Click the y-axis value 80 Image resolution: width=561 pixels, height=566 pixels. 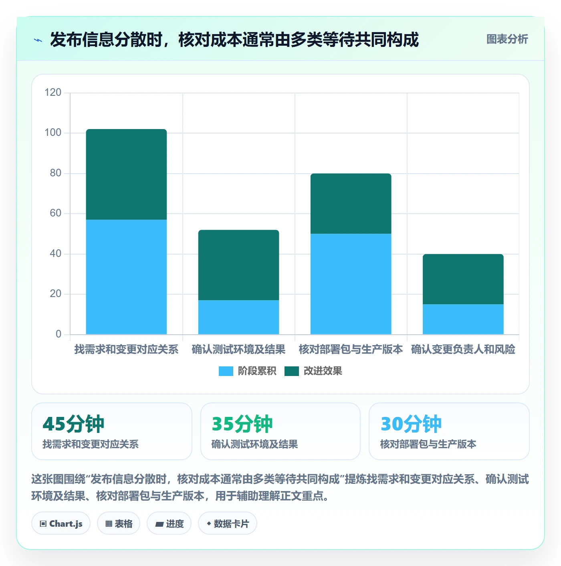point(55,173)
